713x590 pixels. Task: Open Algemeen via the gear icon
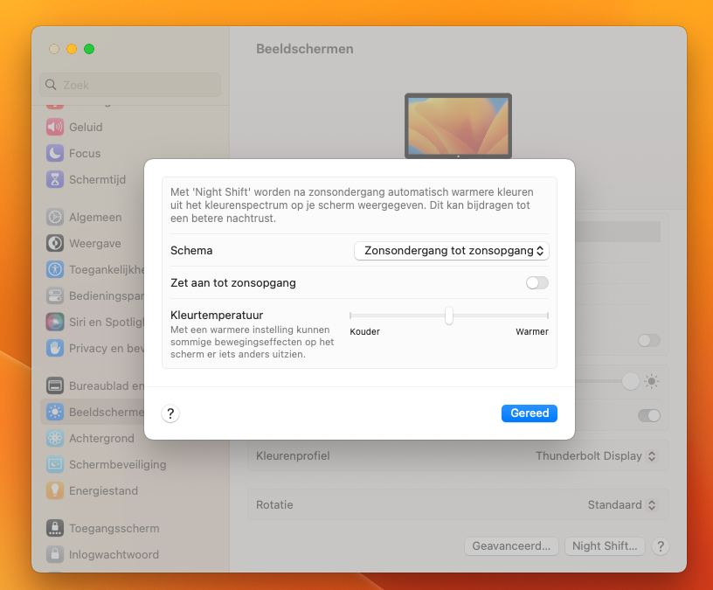(x=55, y=217)
